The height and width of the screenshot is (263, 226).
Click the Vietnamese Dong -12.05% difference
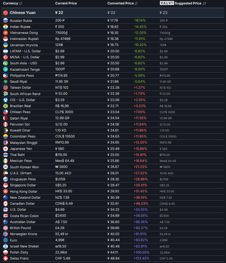pyautogui.click(x=139, y=33)
